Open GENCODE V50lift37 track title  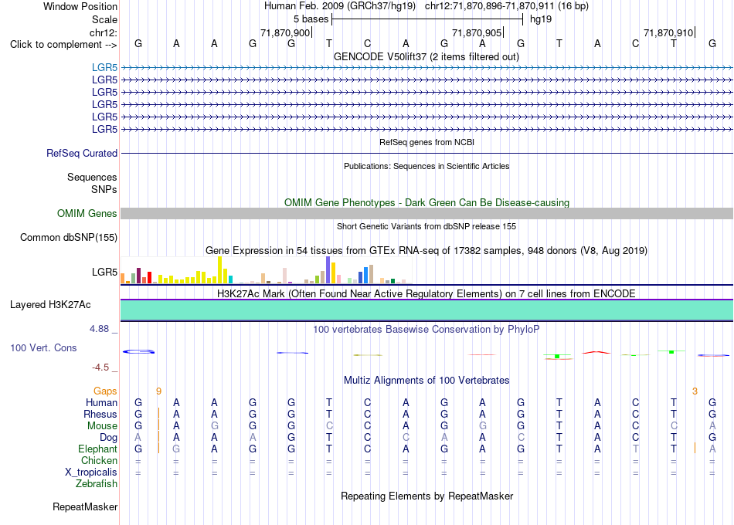pos(426,56)
